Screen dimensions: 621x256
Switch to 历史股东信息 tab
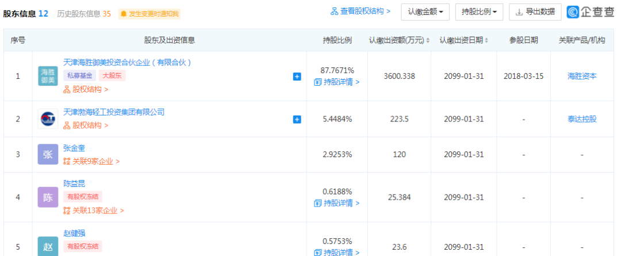83,13
